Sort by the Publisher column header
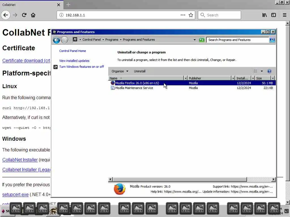Image resolution: width=290 pixels, height=217 pixels. (209, 78)
